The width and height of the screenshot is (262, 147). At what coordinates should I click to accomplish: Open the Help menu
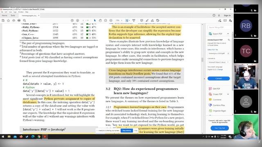27,12
